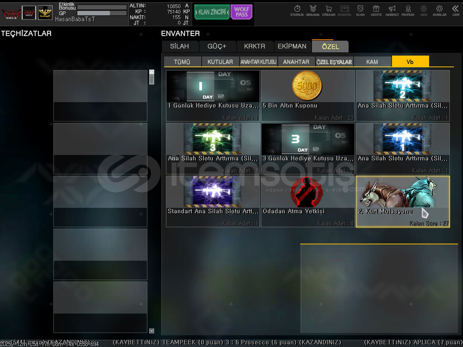Select the Odadan Atma Yetkisi item
Image resolution: width=463 pixels, height=347 pixels.
pyautogui.click(x=307, y=201)
